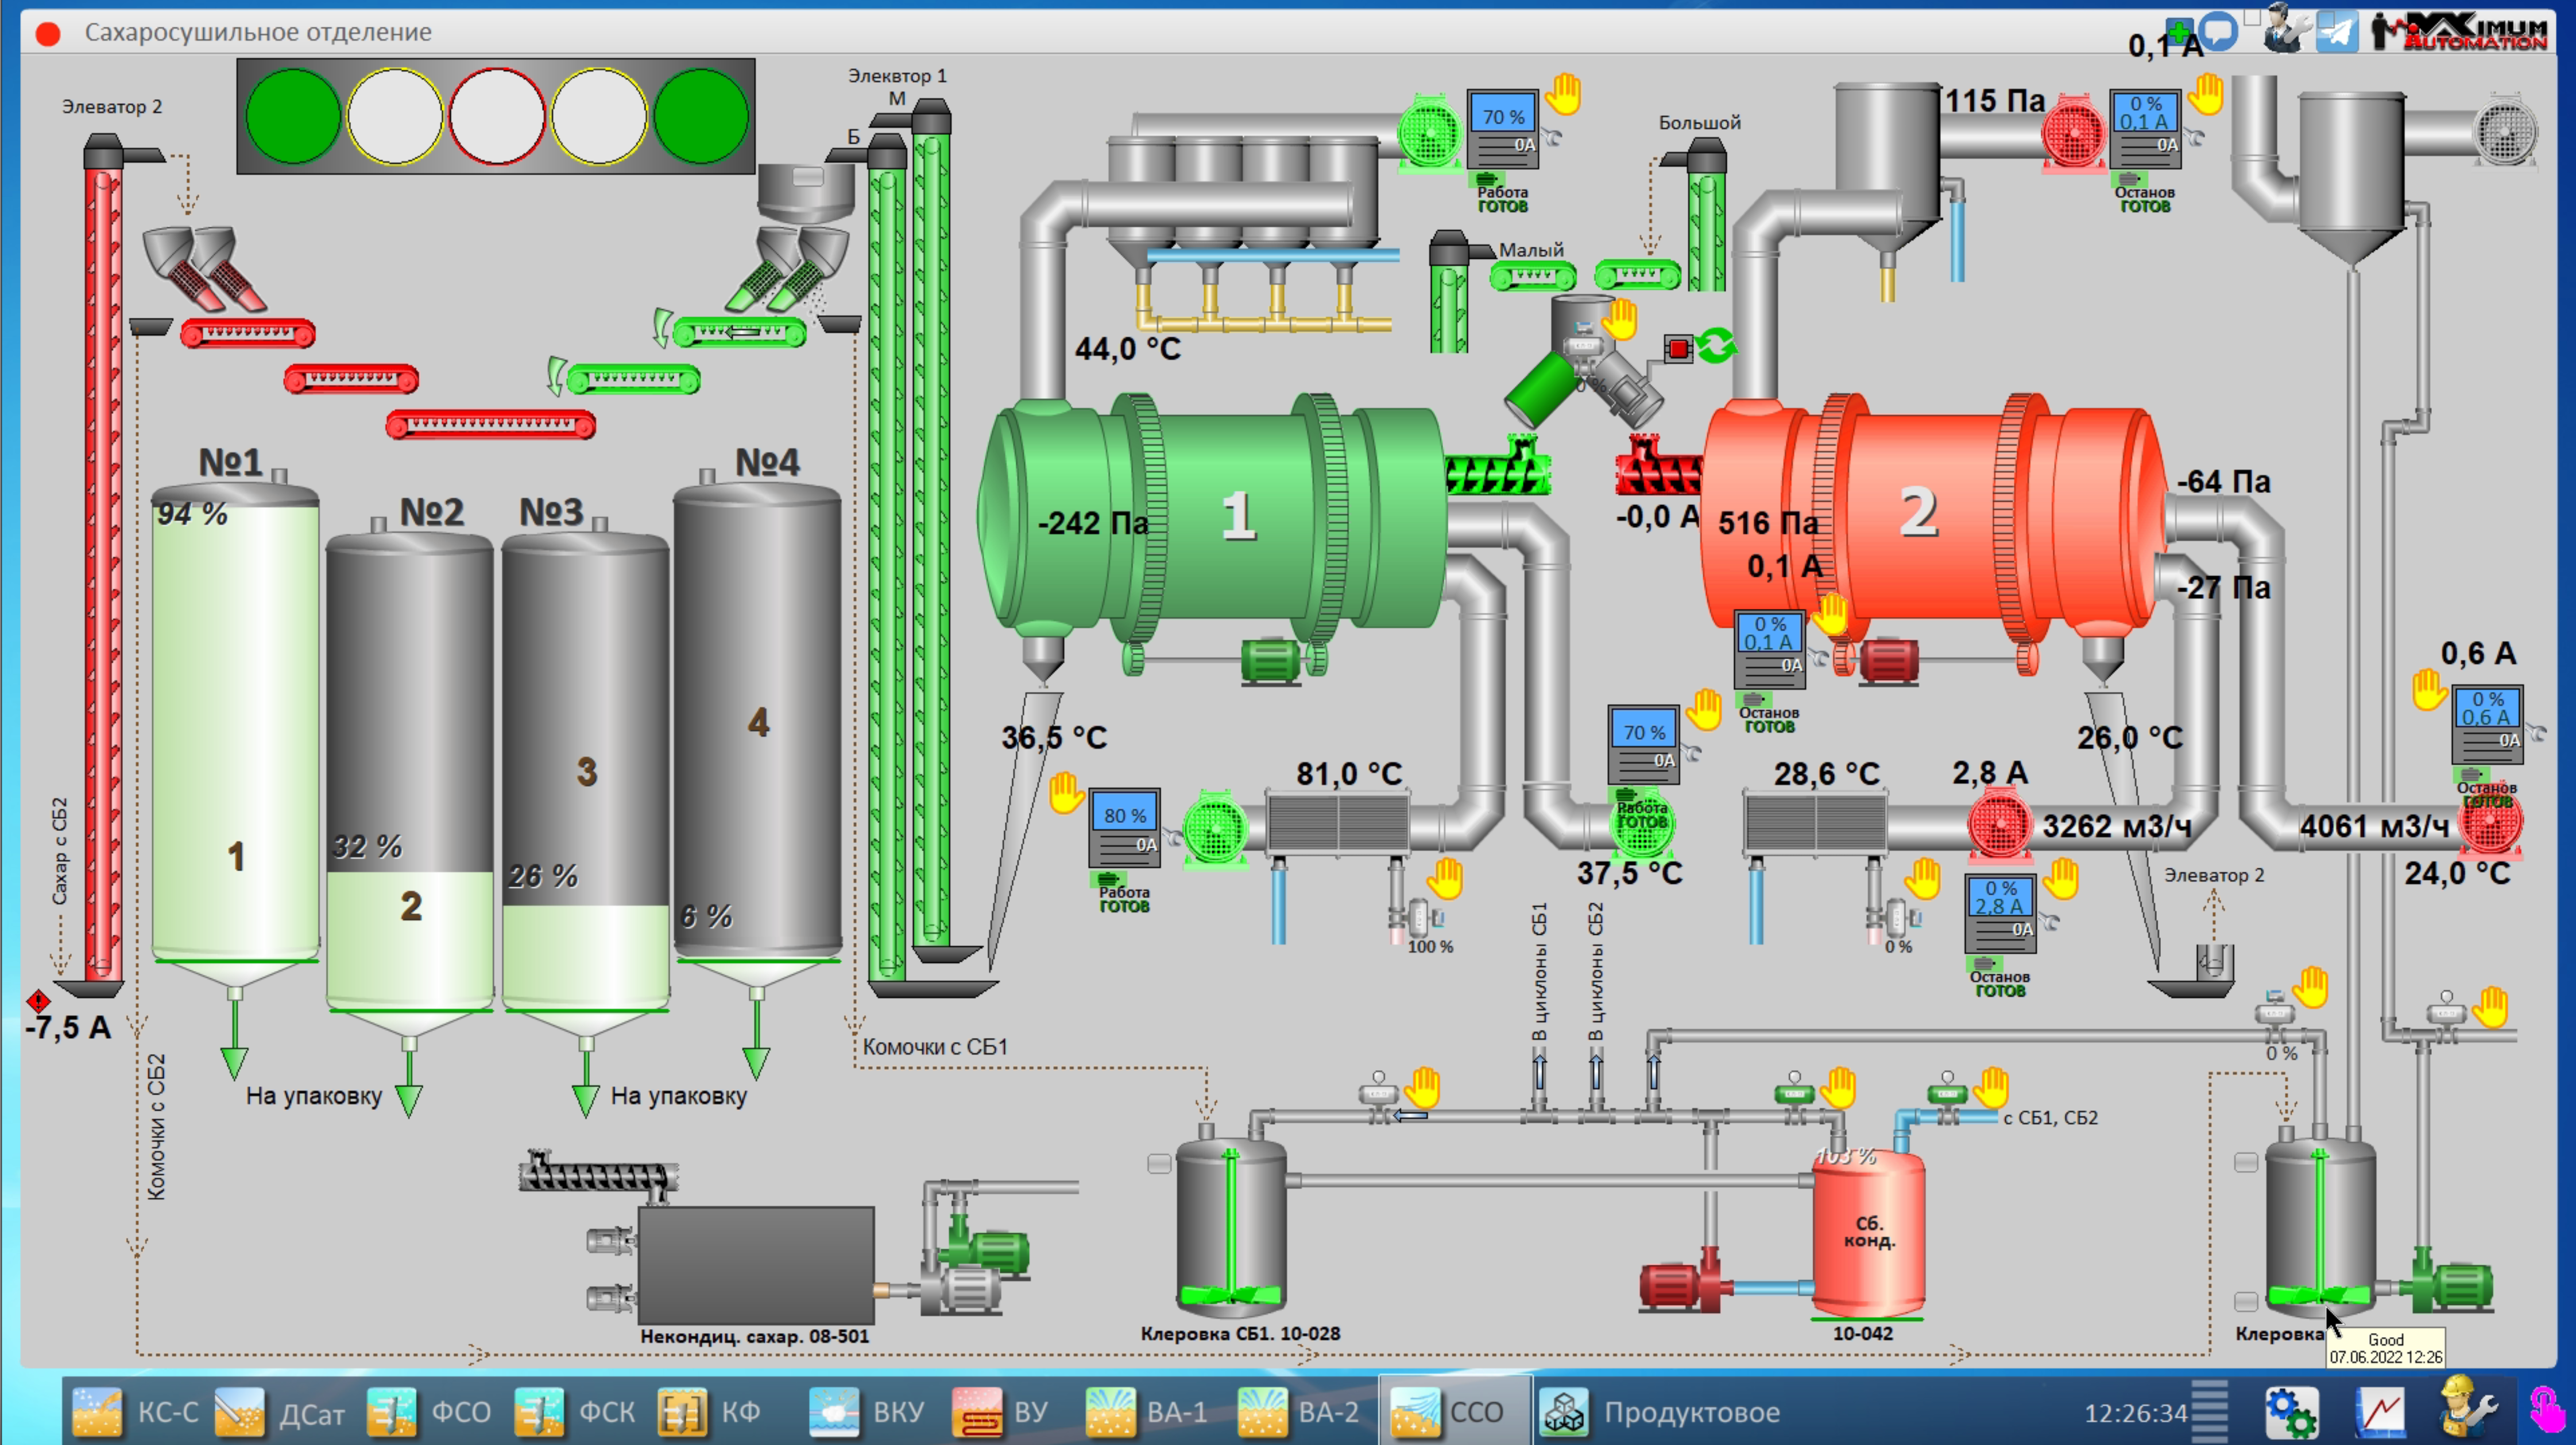This screenshot has height=1445, width=2576.
Task: Tick lower checkbox beside the right Клеровка tank
Action: tap(2246, 1301)
